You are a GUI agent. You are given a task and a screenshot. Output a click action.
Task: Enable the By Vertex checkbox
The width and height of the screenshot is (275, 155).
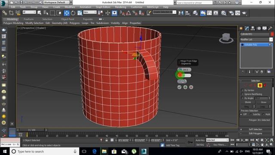click(x=242, y=90)
